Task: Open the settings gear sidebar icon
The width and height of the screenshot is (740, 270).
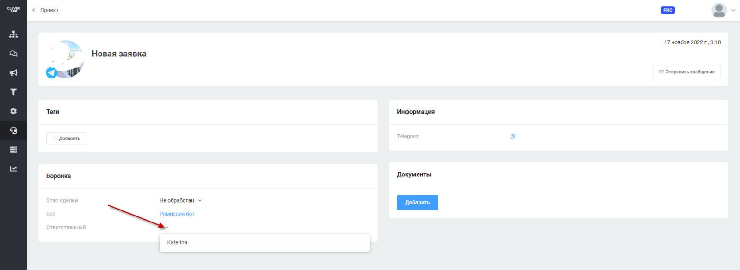Action: pos(13,111)
